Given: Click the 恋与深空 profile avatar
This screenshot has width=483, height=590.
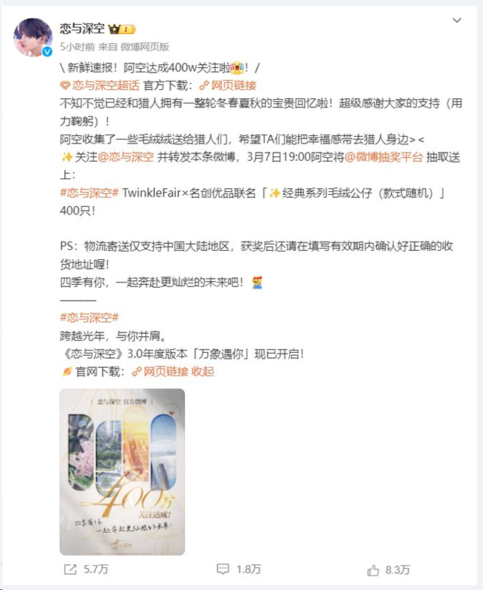Looking at the screenshot, I should tap(33, 37).
